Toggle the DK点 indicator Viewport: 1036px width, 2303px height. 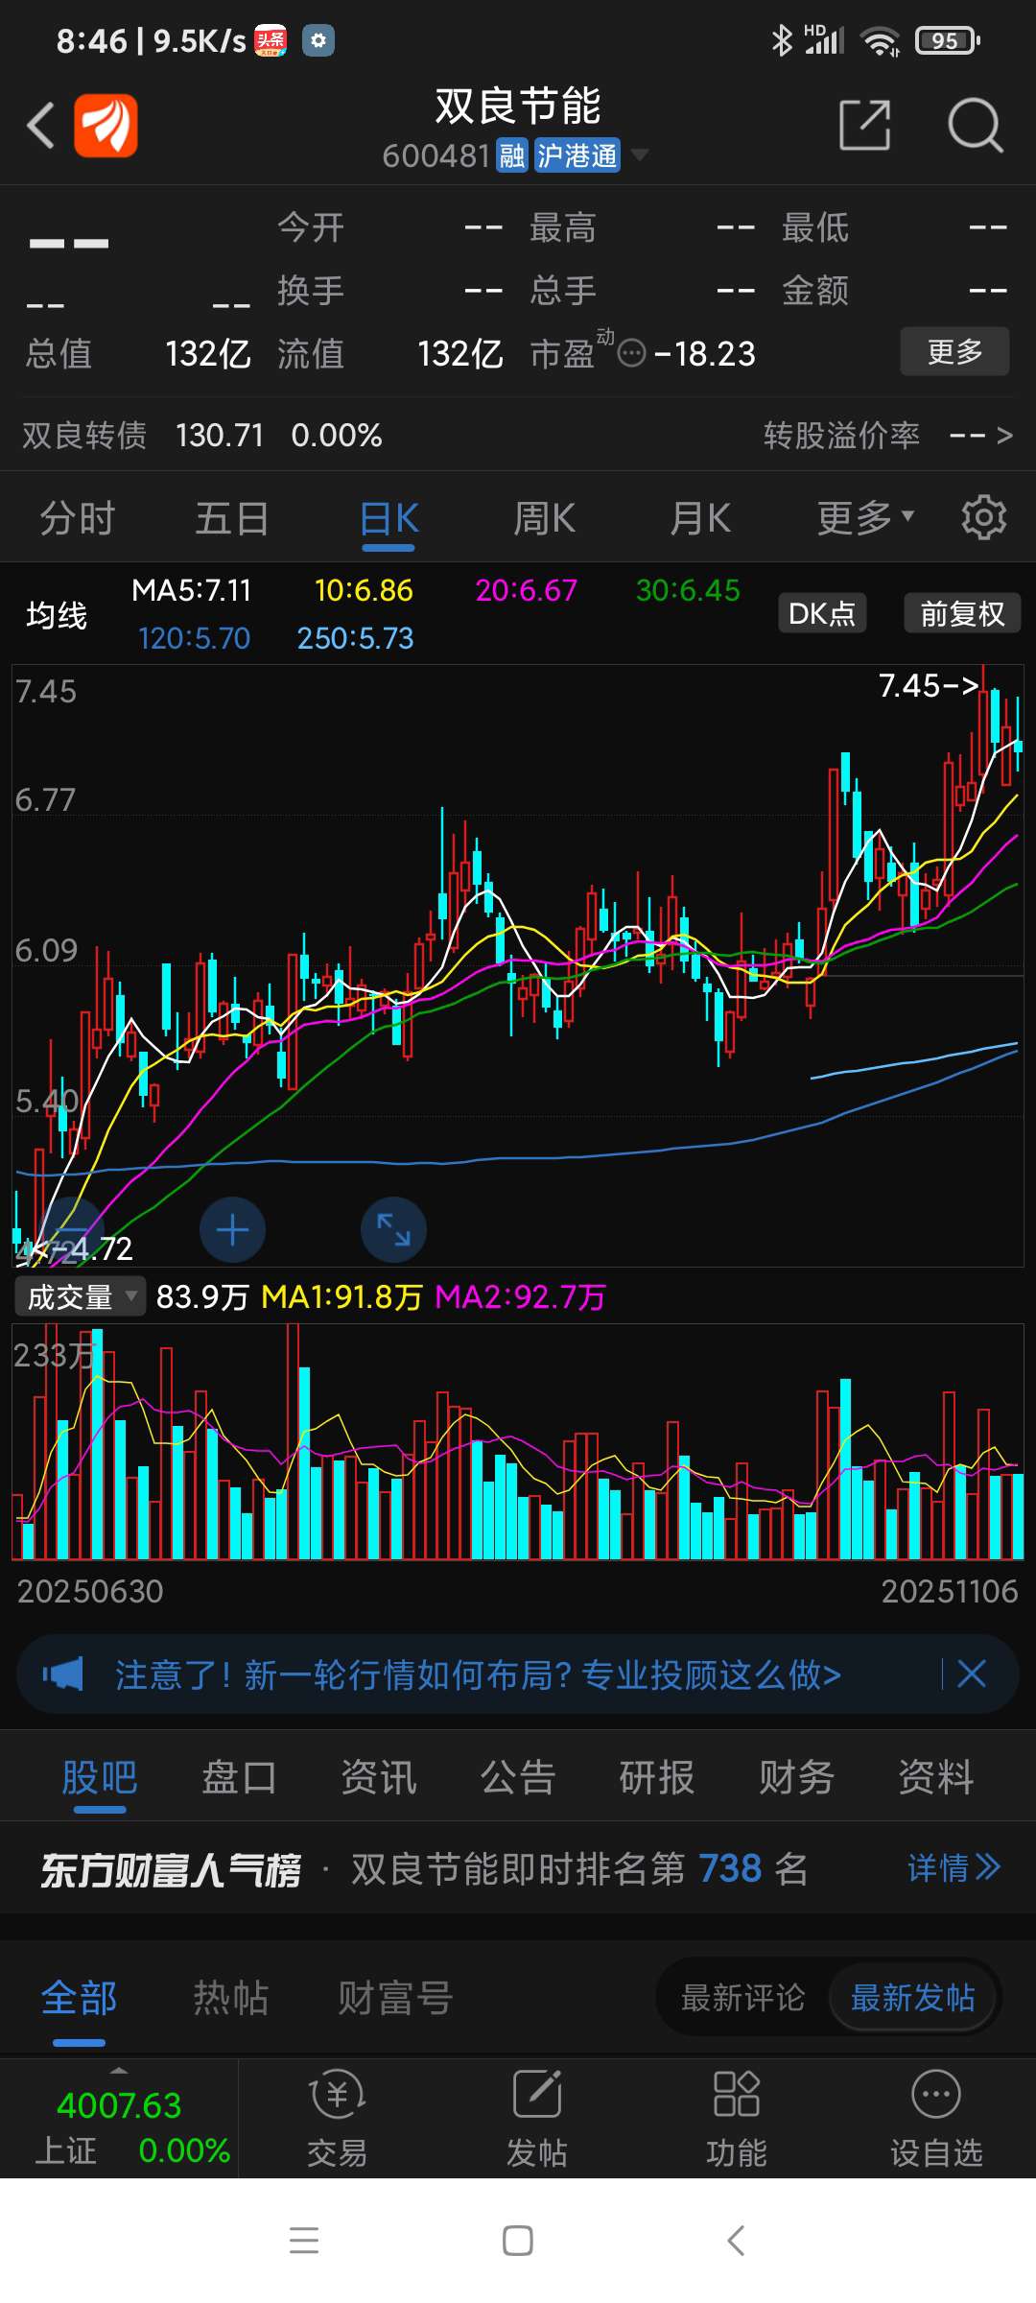[822, 613]
